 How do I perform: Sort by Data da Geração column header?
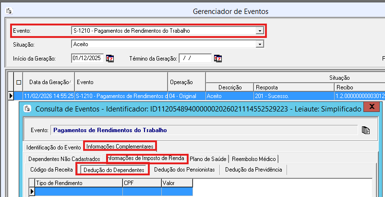50,82
